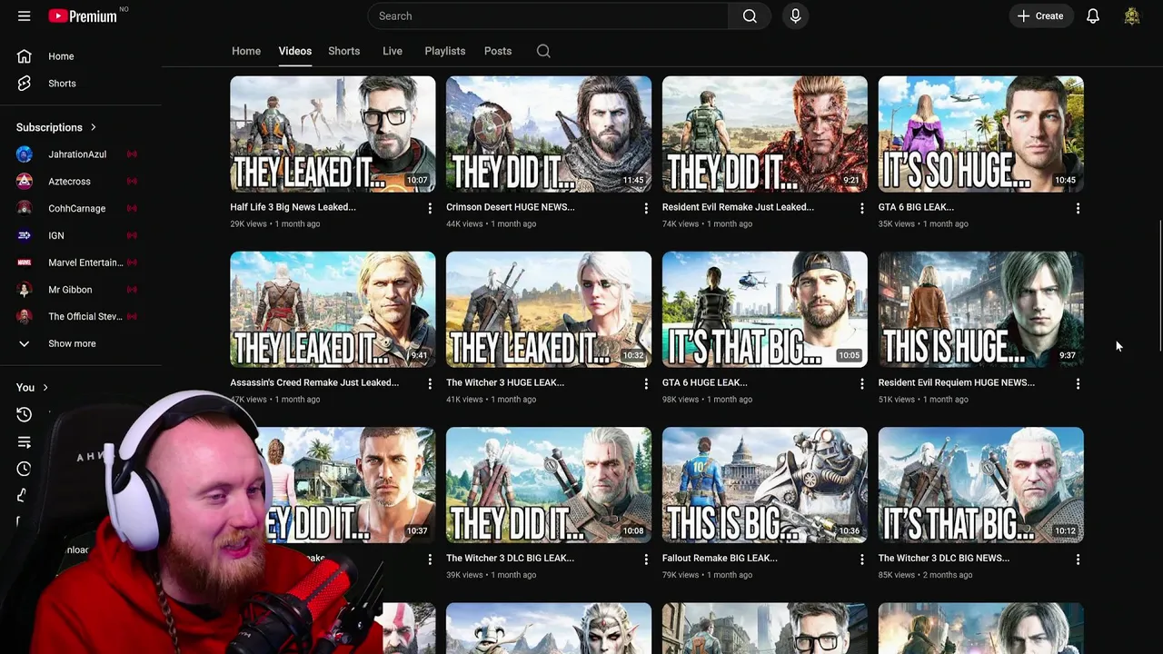The height and width of the screenshot is (654, 1163).
Task: Expand the Subscriptions section chevron
Action: coord(93,127)
